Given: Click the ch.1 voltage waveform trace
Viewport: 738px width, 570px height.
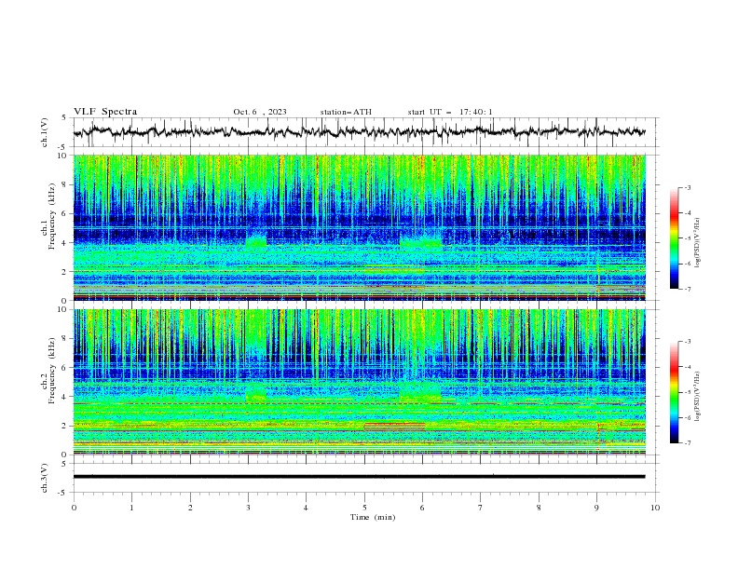Looking at the screenshot, I should 359,132.
